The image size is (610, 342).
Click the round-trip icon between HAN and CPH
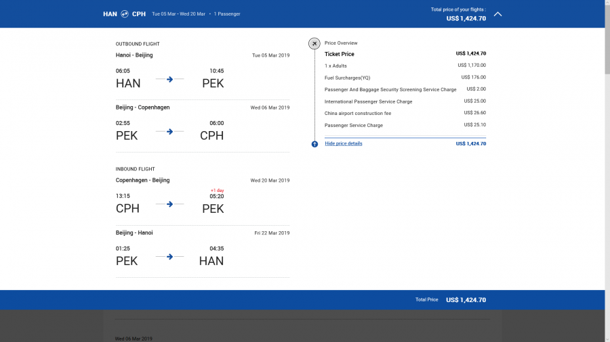[x=125, y=14]
